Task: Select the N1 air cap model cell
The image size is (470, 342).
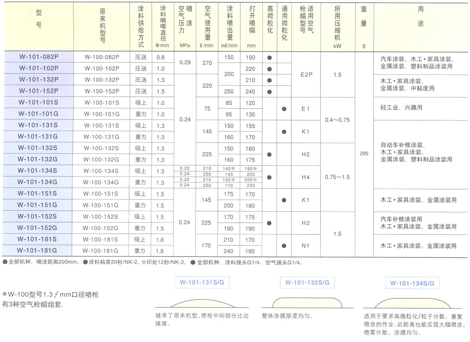Action: coord(305,245)
